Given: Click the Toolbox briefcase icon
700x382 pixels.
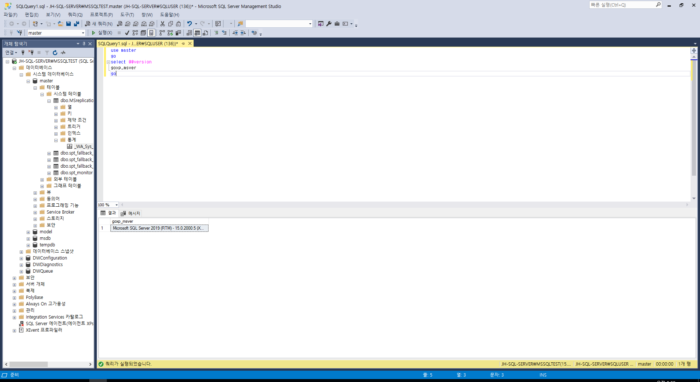Looking at the screenshot, I should (337, 24).
